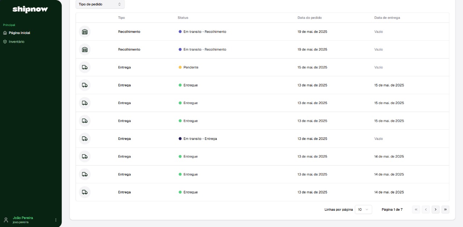The width and height of the screenshot is (463, 227).
Task: Click the warehouse icon in the first Recolhimento row
Action: pos(85,32)
